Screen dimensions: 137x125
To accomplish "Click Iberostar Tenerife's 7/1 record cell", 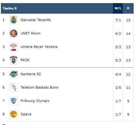I will coord(118,20).
